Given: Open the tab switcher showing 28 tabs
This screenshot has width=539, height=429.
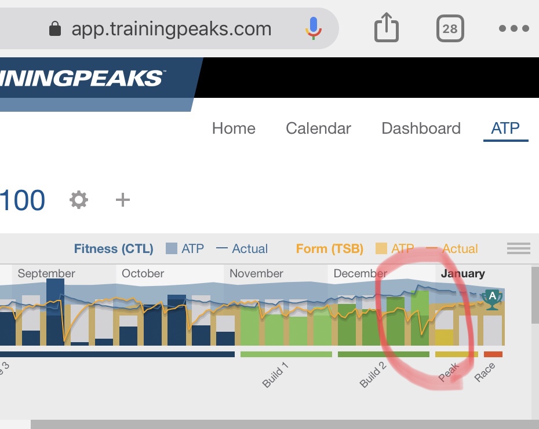Looking at the screenshot, I should (450, 28).
